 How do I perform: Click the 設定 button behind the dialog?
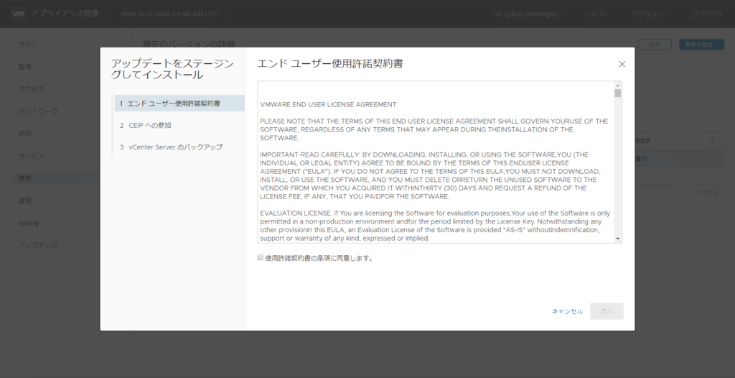tap(655, 45)
